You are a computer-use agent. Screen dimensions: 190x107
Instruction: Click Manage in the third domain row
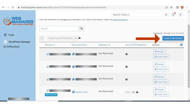point(159,77)
